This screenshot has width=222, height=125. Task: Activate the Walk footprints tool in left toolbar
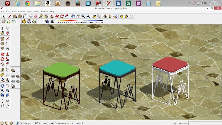(2, 106)
